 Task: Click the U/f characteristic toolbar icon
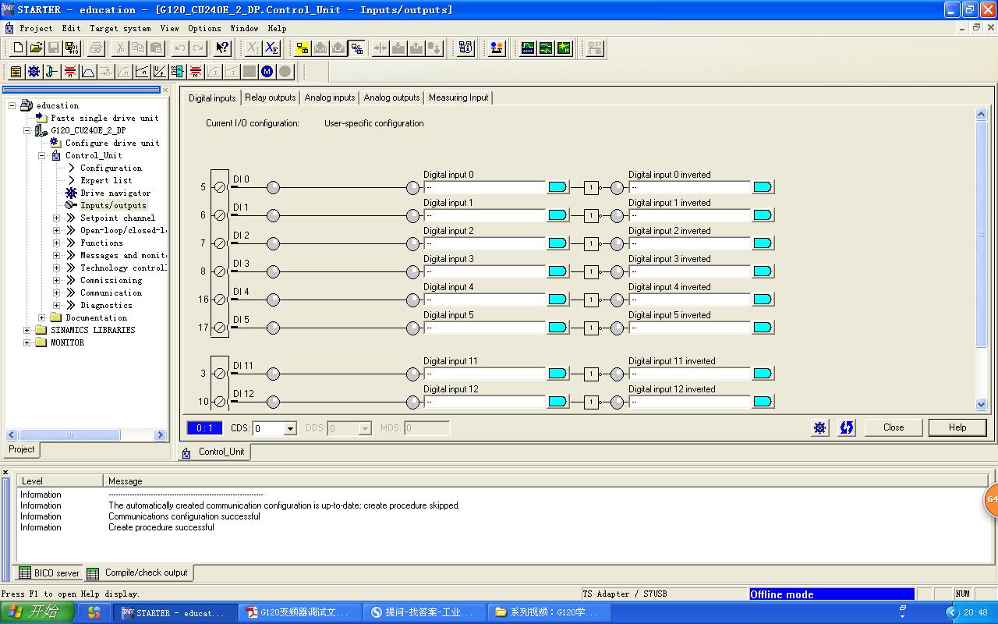[160, 72]
